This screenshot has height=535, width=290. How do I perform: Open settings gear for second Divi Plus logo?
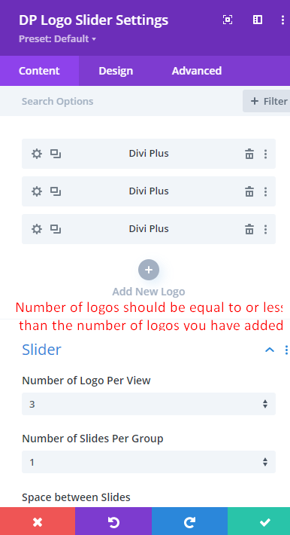point(37,191)
